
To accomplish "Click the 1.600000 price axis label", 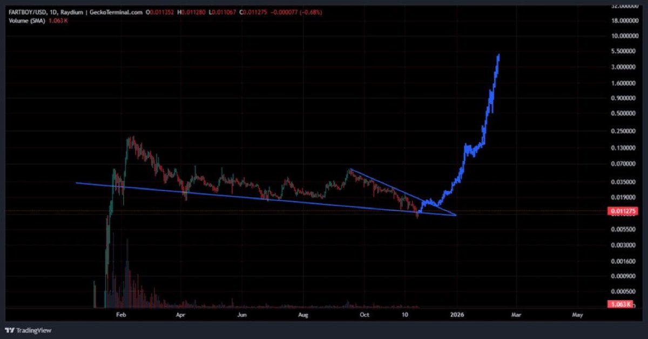I will coord(623,84).
